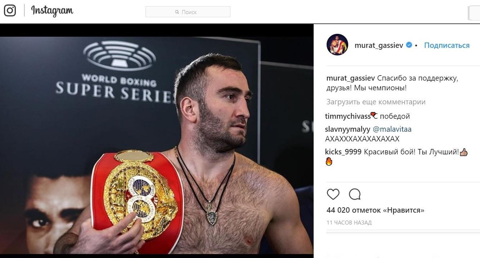Expand Загрузить еще комментарии
Image resolution: width=480 pixels, height=258 pixels.
[x=376, y=102]
